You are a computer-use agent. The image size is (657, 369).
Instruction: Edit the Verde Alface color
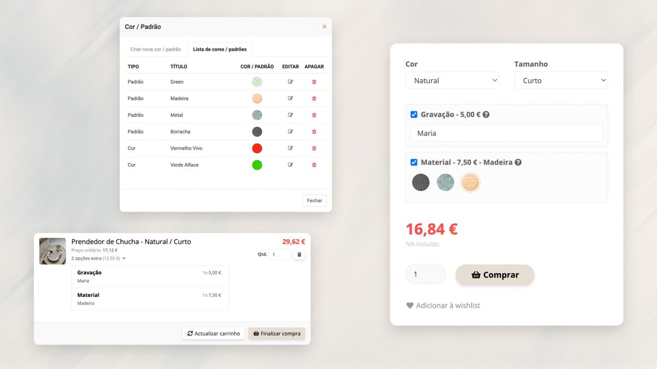290,165
